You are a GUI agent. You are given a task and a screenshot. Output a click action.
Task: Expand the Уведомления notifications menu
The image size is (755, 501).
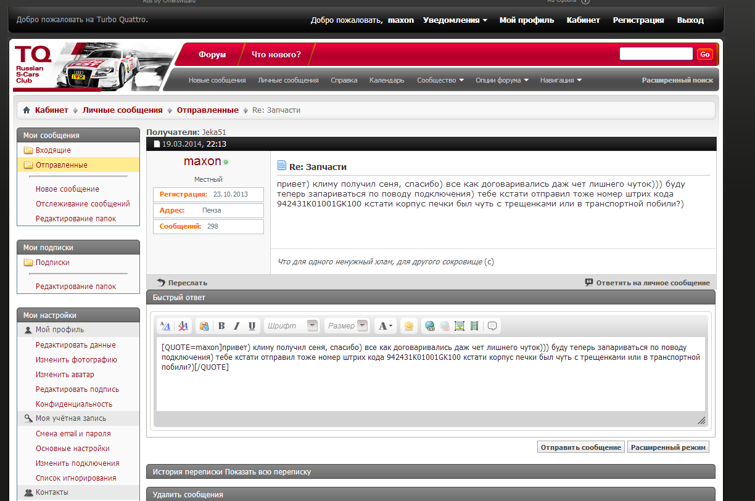(x=455, y=20)
